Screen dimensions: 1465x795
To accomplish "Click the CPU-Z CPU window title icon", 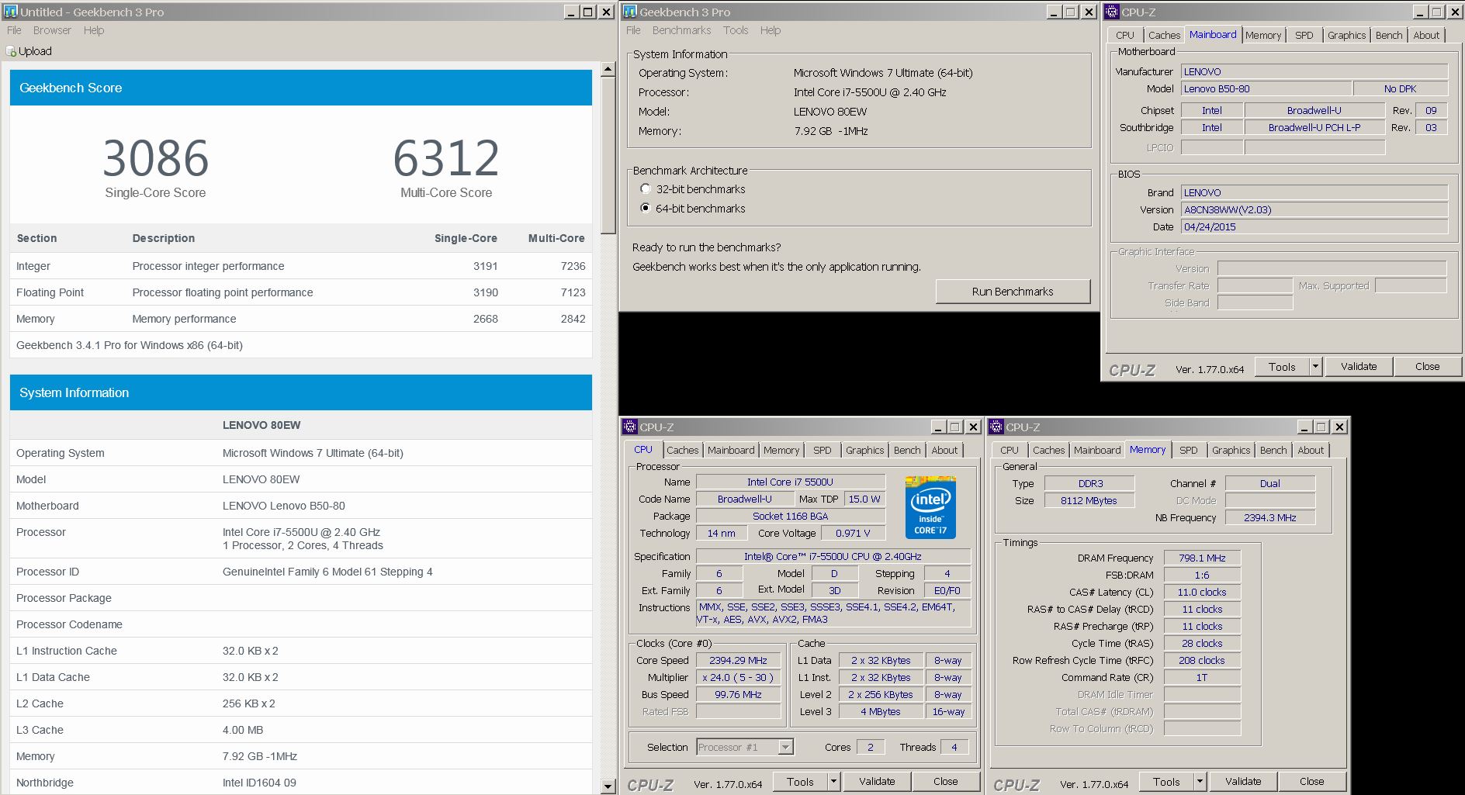I will pyautogui.click(x=630, y=427).
